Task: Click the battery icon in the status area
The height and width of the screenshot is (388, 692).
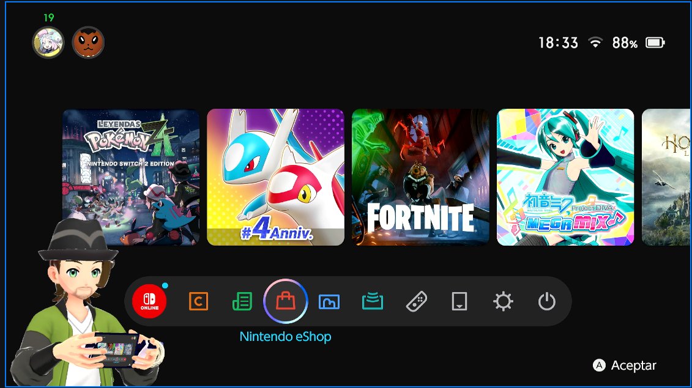Action: pos(655,43)
